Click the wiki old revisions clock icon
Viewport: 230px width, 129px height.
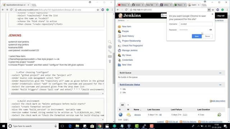(110, 47)
